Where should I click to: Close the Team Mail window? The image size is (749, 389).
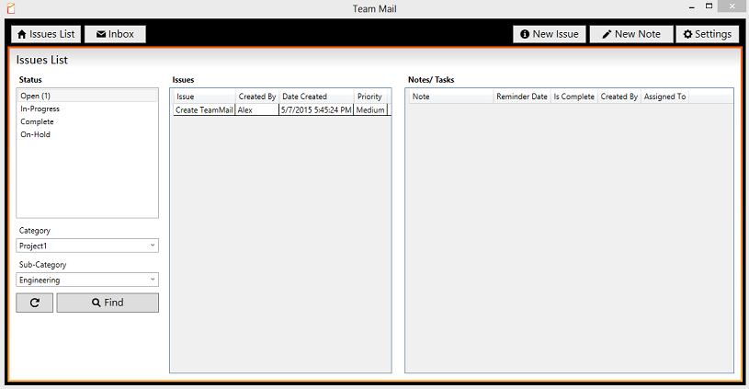click(x=732, y=6)
